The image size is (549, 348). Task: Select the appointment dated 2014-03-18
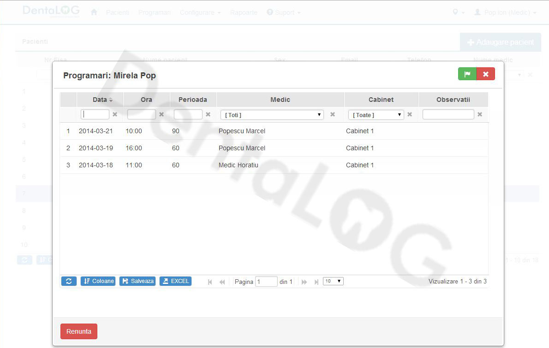274,165
